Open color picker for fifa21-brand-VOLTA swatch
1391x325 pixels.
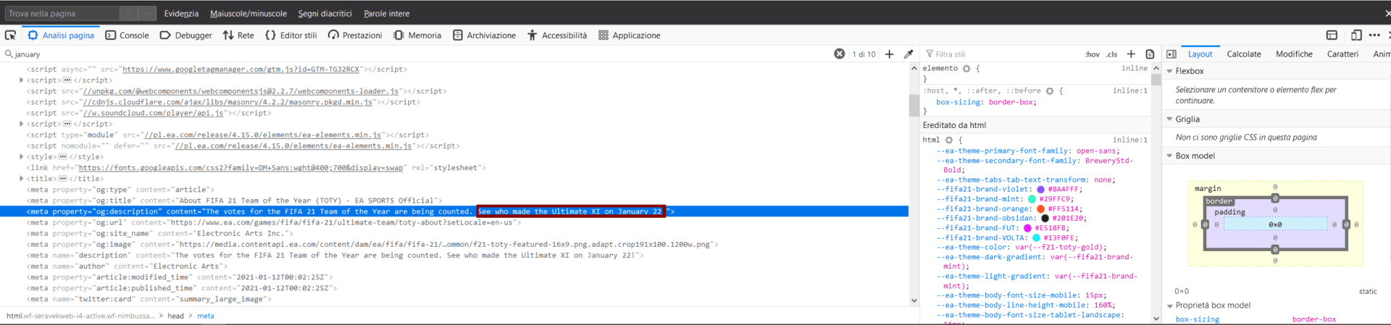pos(1036,237)
